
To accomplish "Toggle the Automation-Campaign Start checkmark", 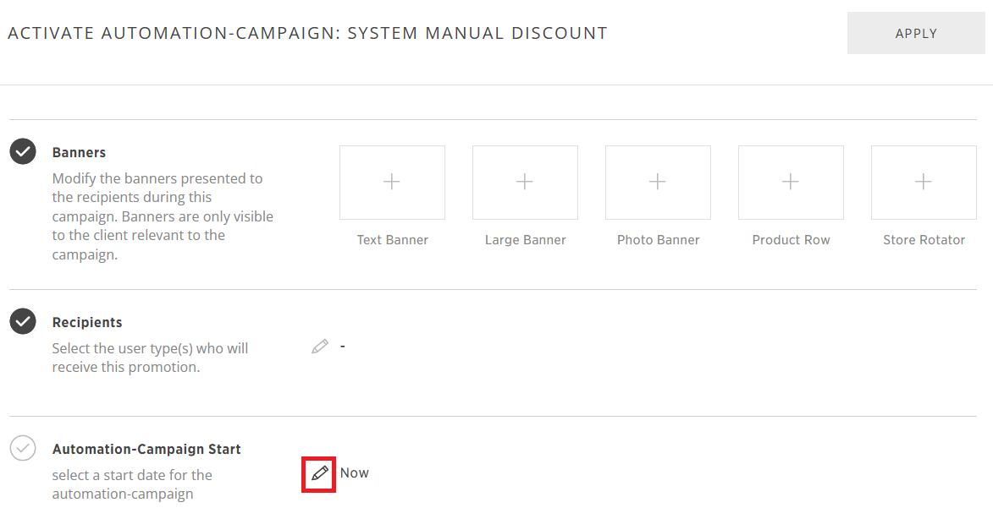I will tap(23, 448).
